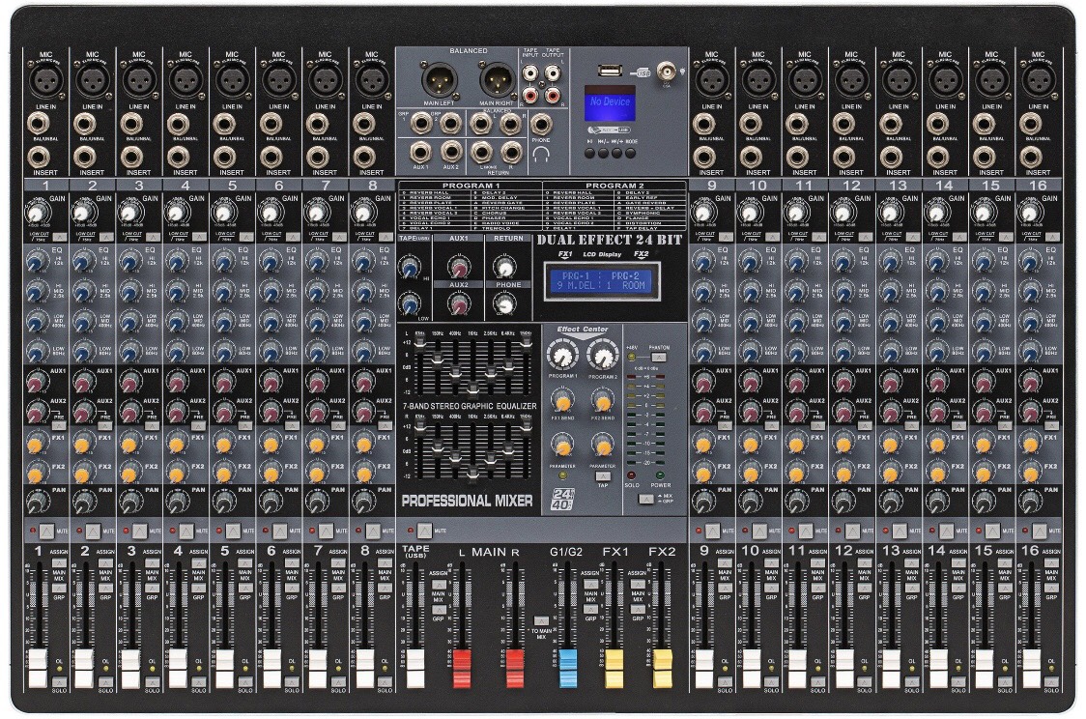The height and width of the screenshot is (719, 1086).
Task: Click the TAPE INPUT left white RCA jack
Action: point(529,72)
